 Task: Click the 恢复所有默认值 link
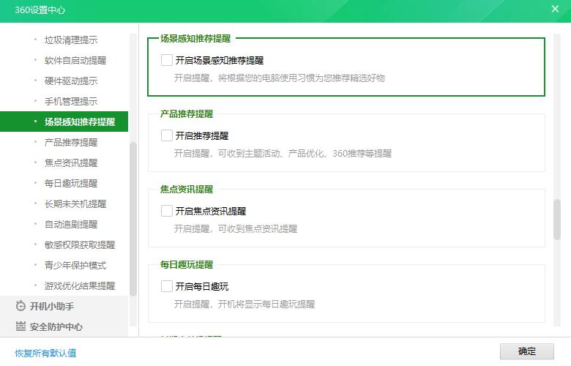[x=45, y=353]
